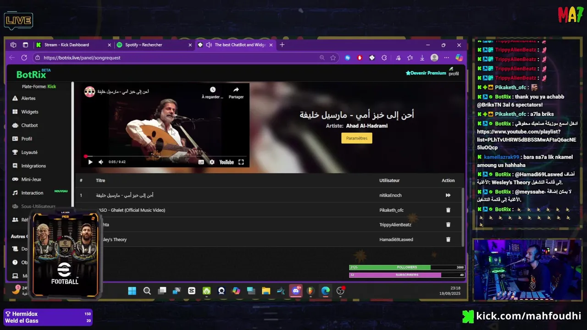The image size is (587, 330).
Task: Click the Partager share arrow
Action: [x=236, y=90]
